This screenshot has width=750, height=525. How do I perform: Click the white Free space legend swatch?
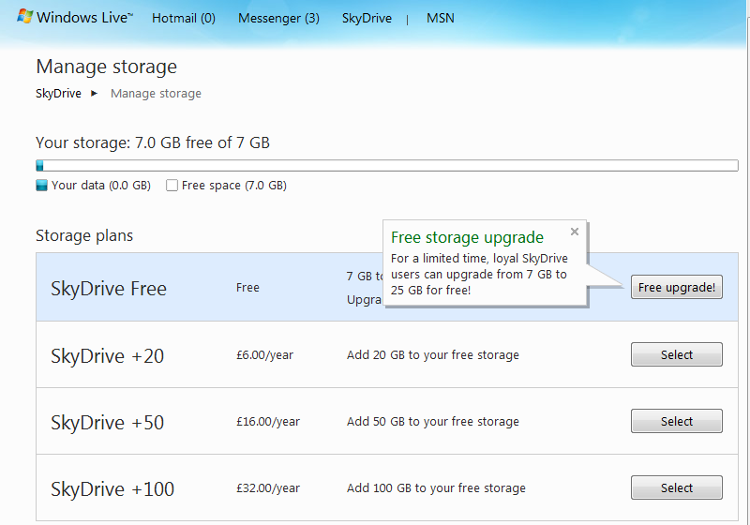pyautogui.click(x=172, y=186)
